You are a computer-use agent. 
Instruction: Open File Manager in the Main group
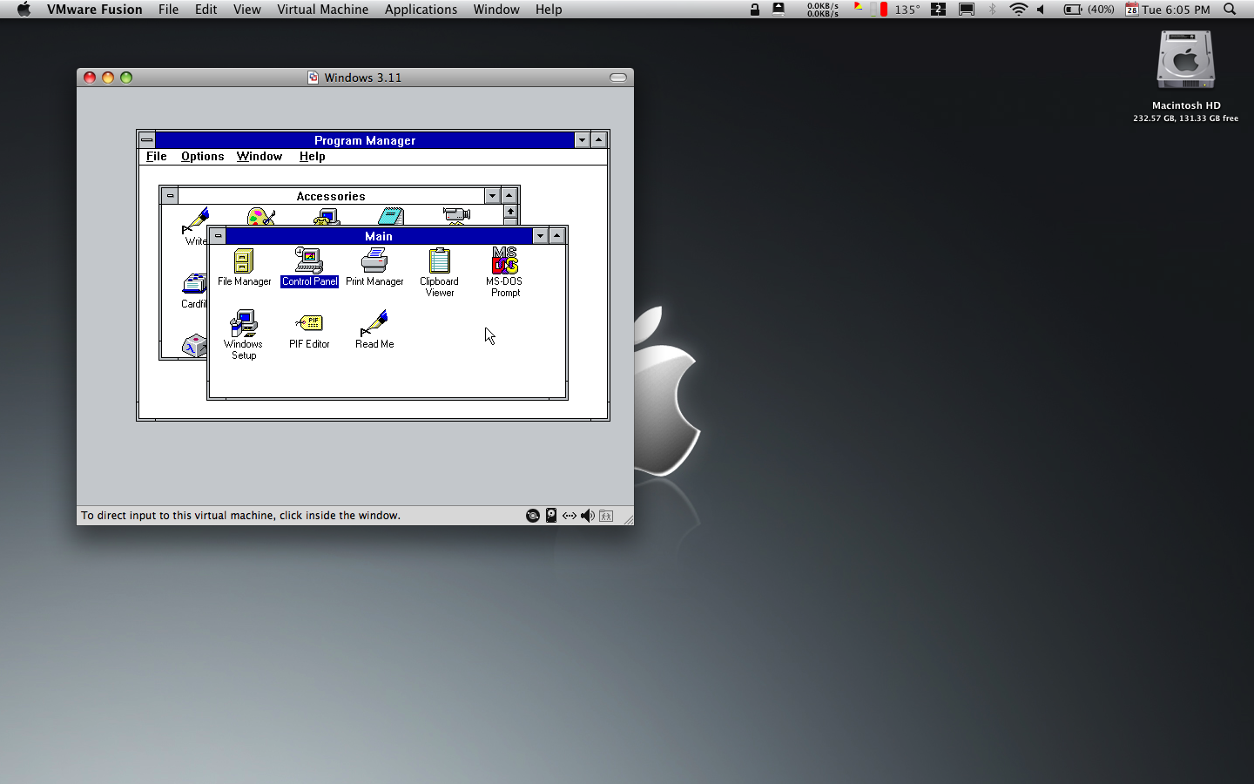pyautogui.click(x=244, y=267)
